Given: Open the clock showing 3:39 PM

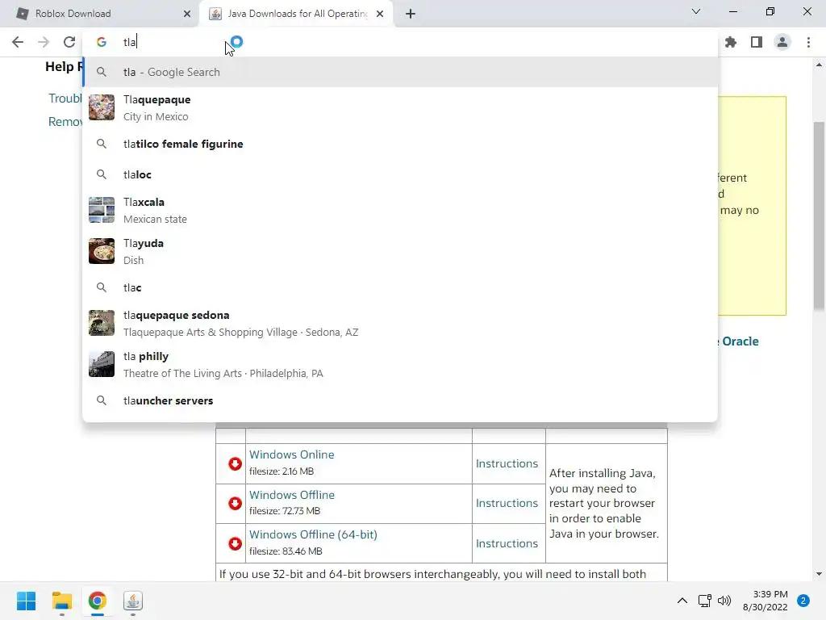Looking at the screenshot, I should point(766,601).
